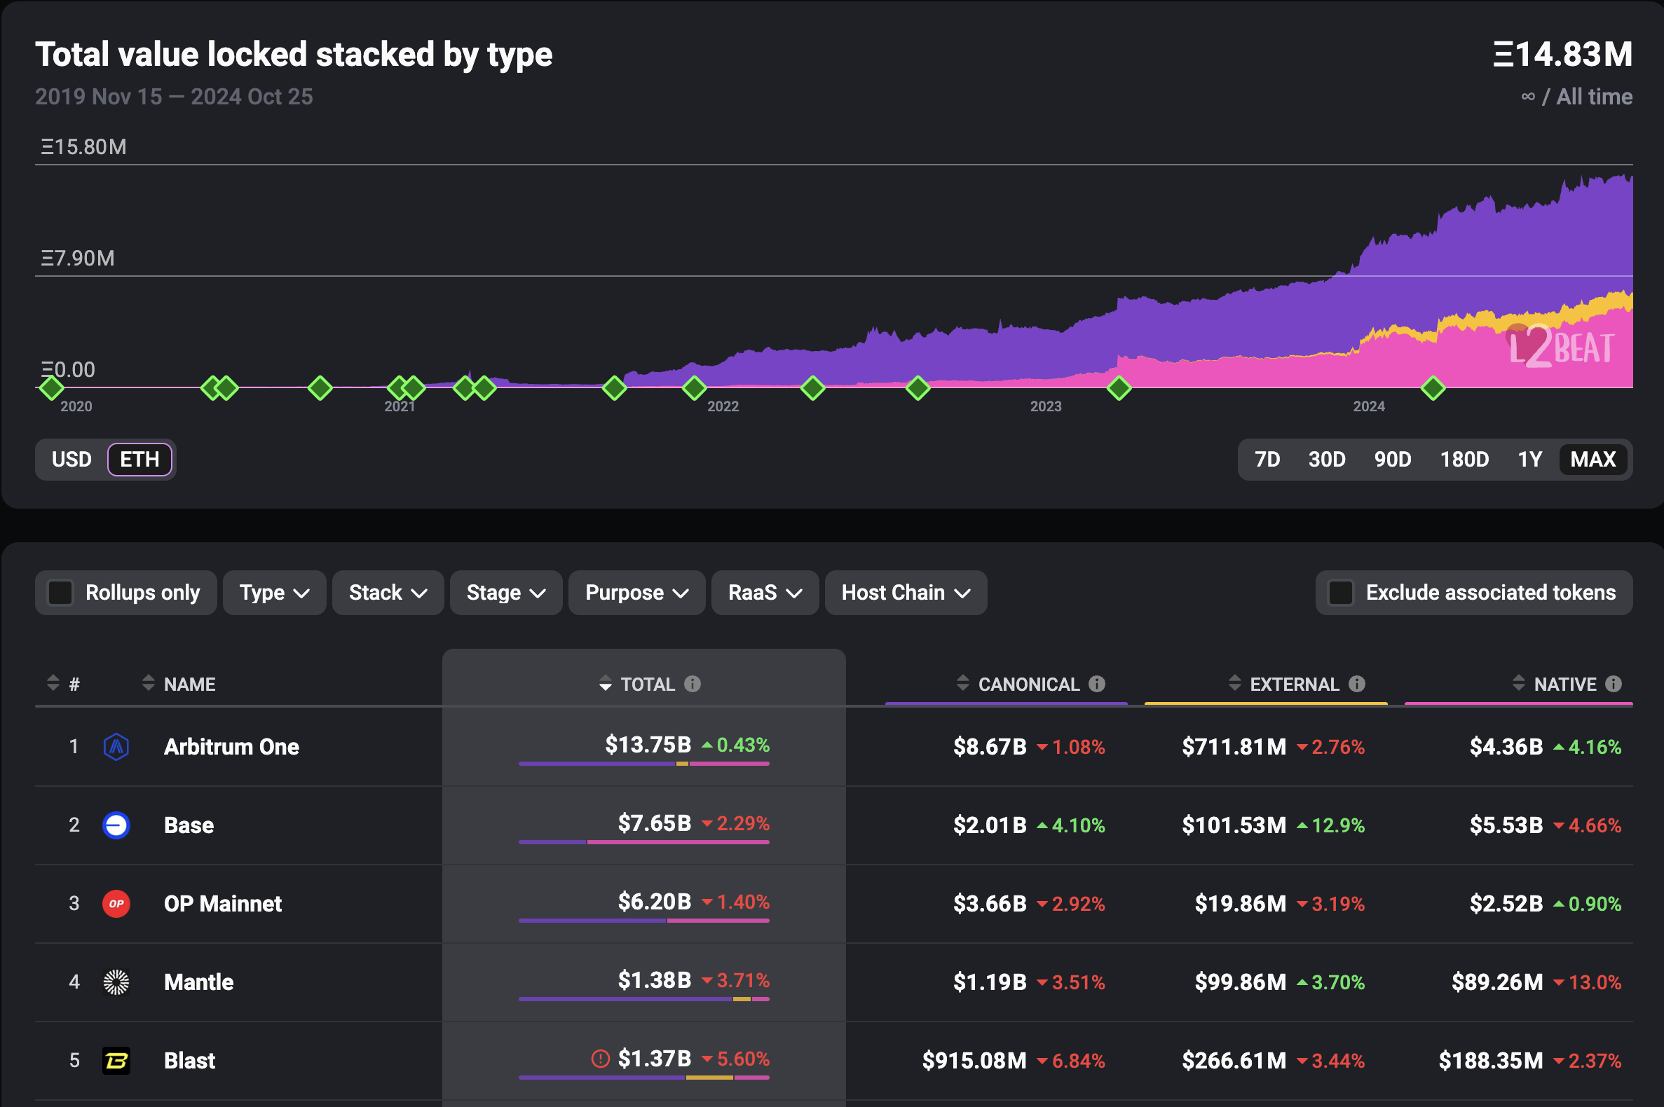
Task: Open the CANONICAL column info icon
Action: [1096, 683]
